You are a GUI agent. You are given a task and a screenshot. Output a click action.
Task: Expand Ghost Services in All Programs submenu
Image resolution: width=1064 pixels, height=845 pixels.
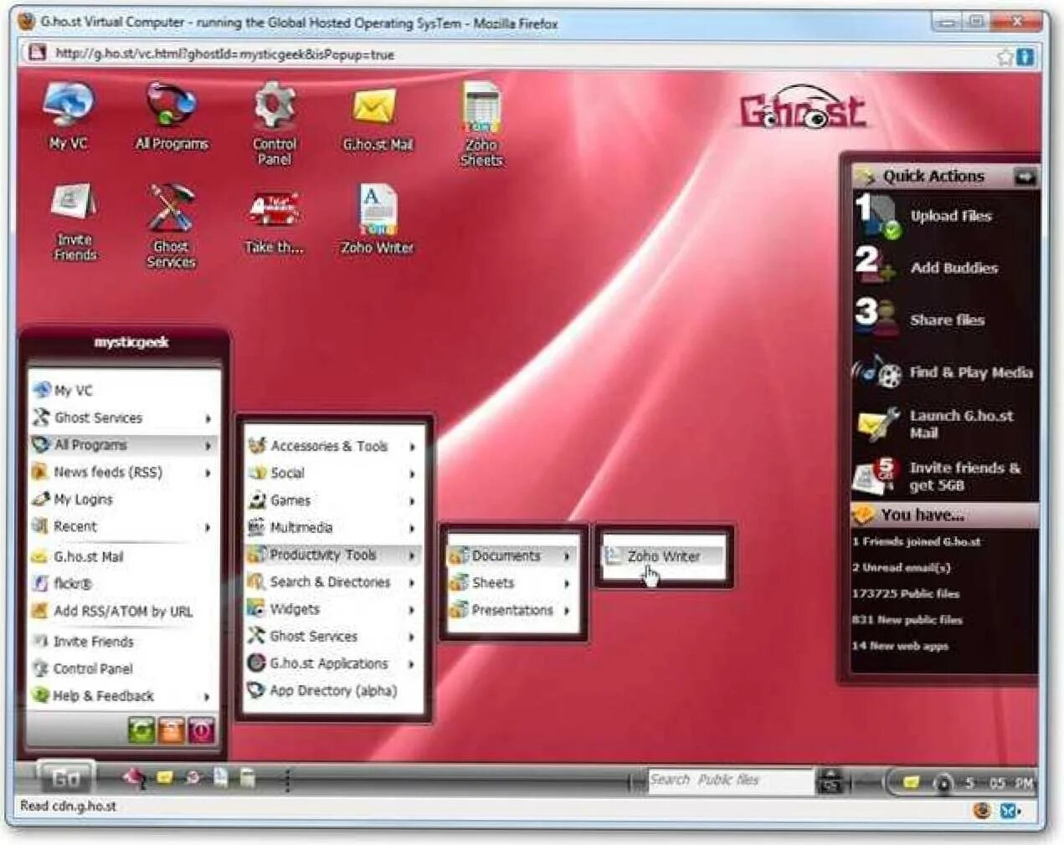click(x=333, y=636)
